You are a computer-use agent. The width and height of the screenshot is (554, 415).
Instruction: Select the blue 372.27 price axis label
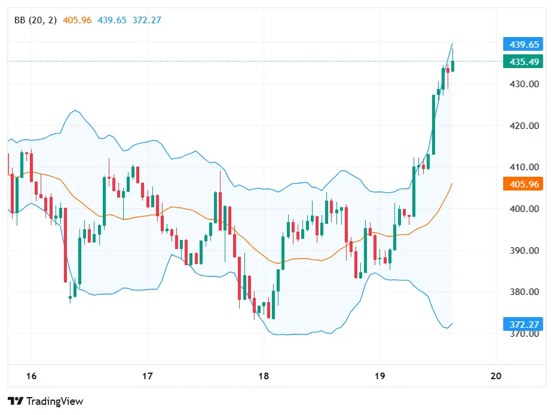(x=524, y=324)
